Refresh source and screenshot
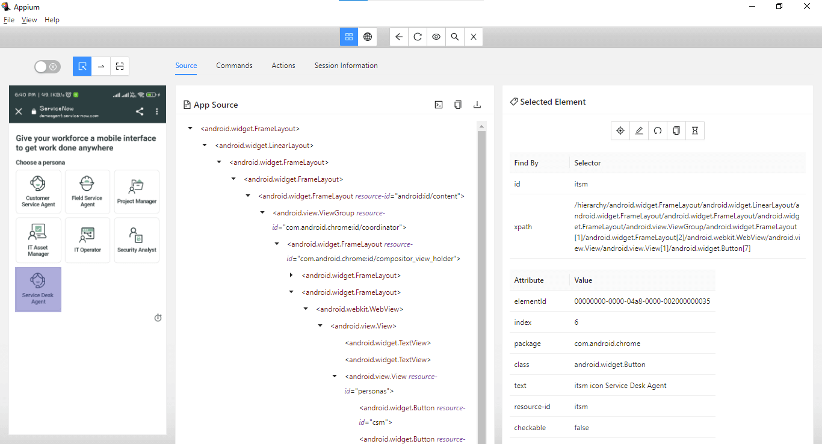 (418, 37)
